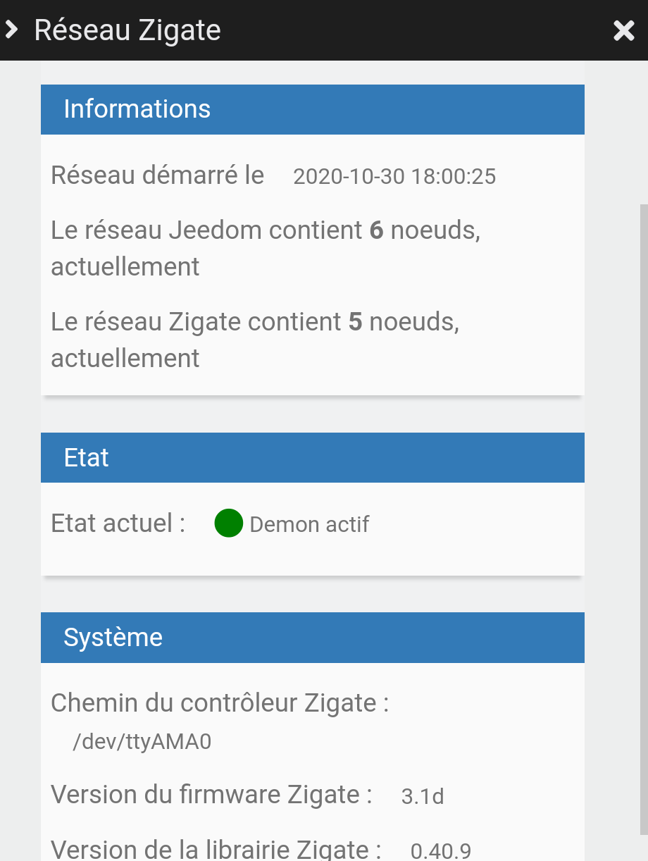
Task: Click the /dev/ttyAMA0 controller path
Action: coord(142,741)
